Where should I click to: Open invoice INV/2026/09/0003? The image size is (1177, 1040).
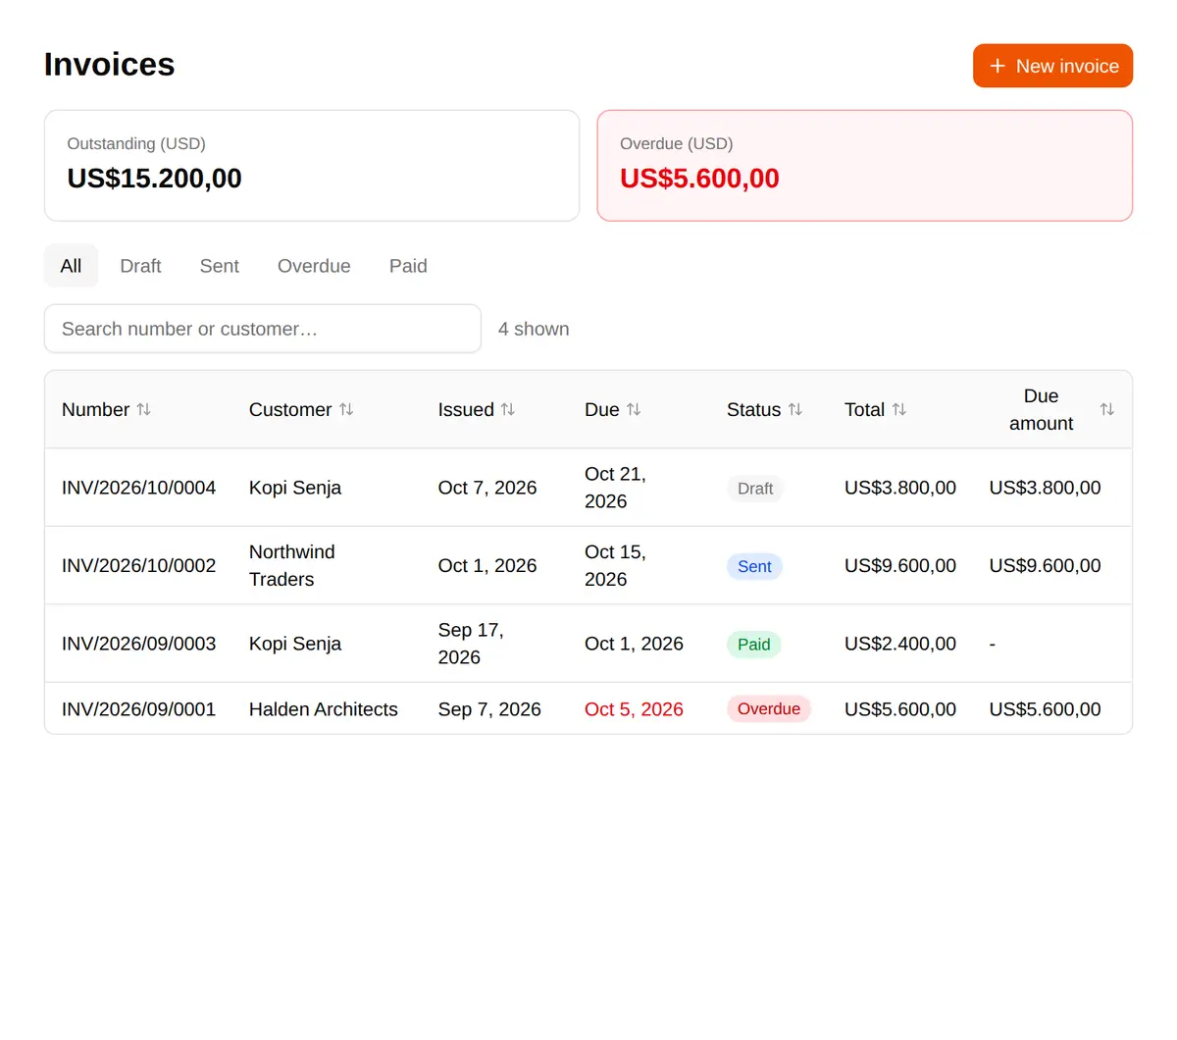[x=138, y=644]
